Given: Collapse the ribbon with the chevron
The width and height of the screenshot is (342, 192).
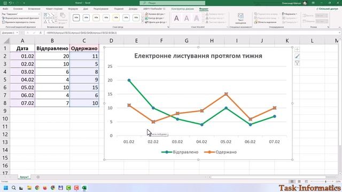Looking at the screenshot, I should [x=339, y=27].
